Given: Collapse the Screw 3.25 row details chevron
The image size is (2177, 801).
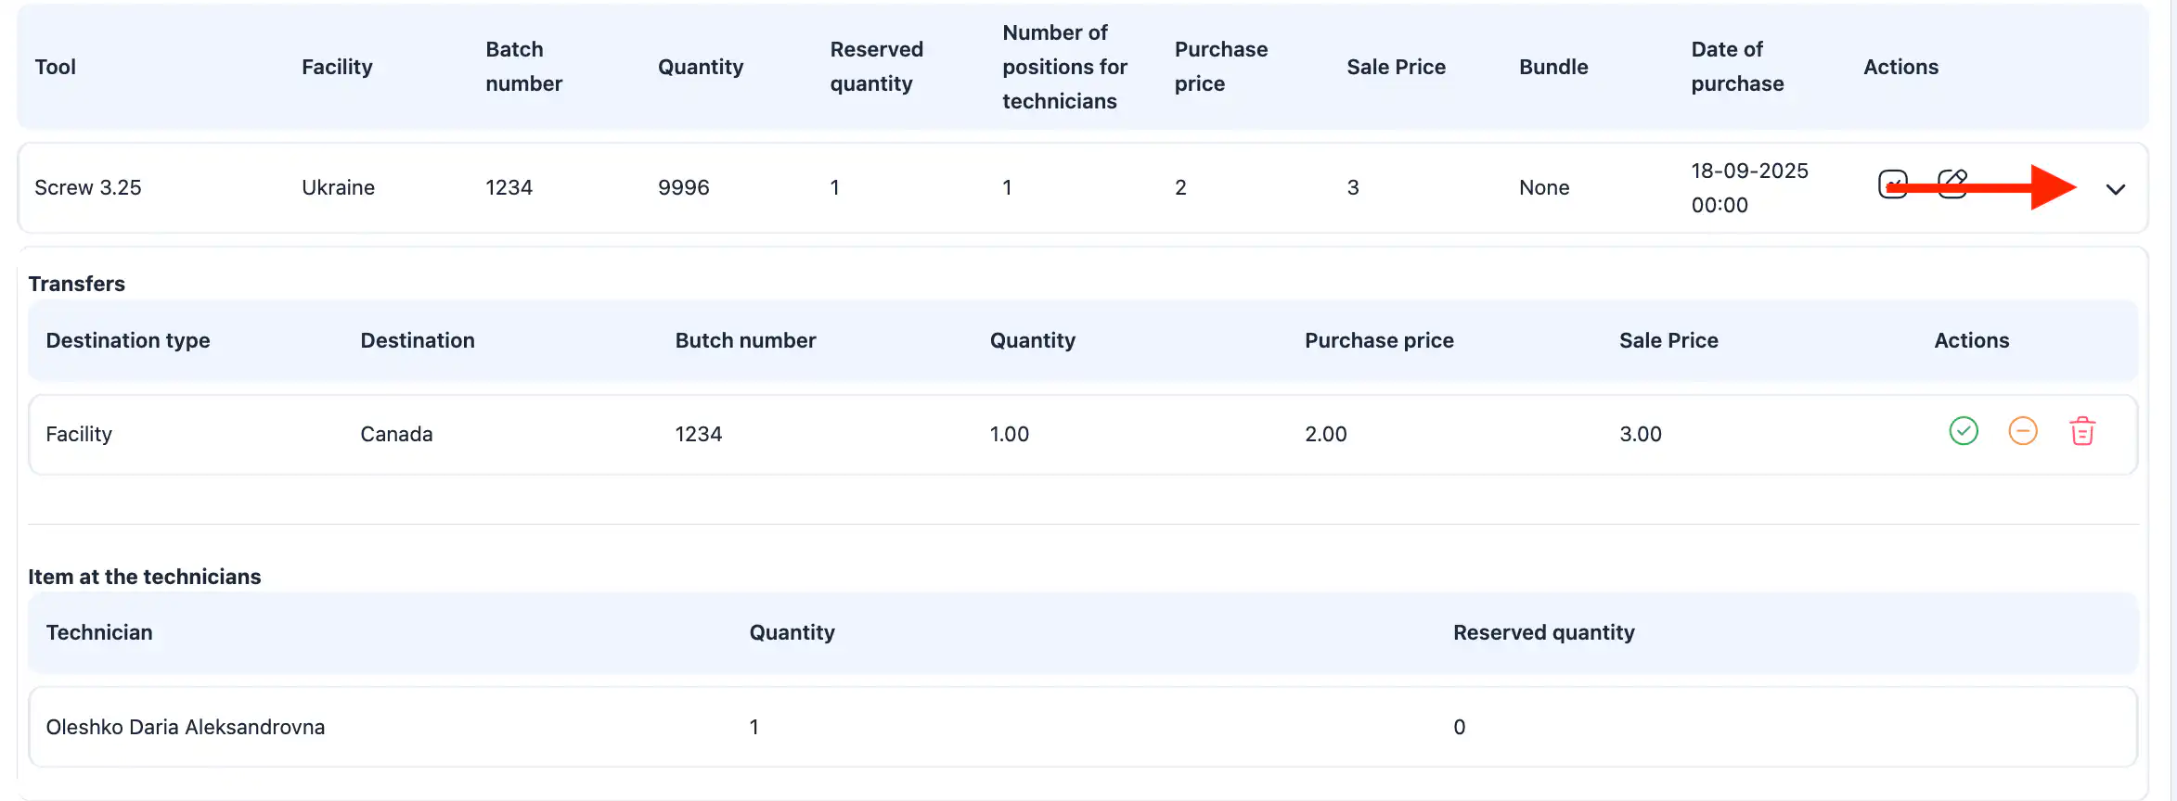Looking at the screenshot, I should (2116, 189).
